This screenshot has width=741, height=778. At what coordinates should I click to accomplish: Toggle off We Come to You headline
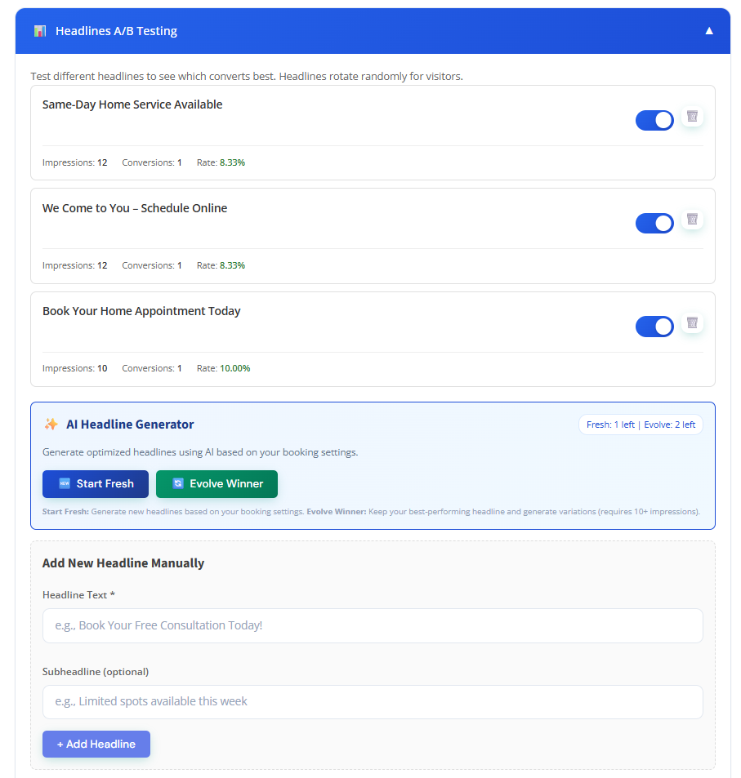(x=654, y=223)
